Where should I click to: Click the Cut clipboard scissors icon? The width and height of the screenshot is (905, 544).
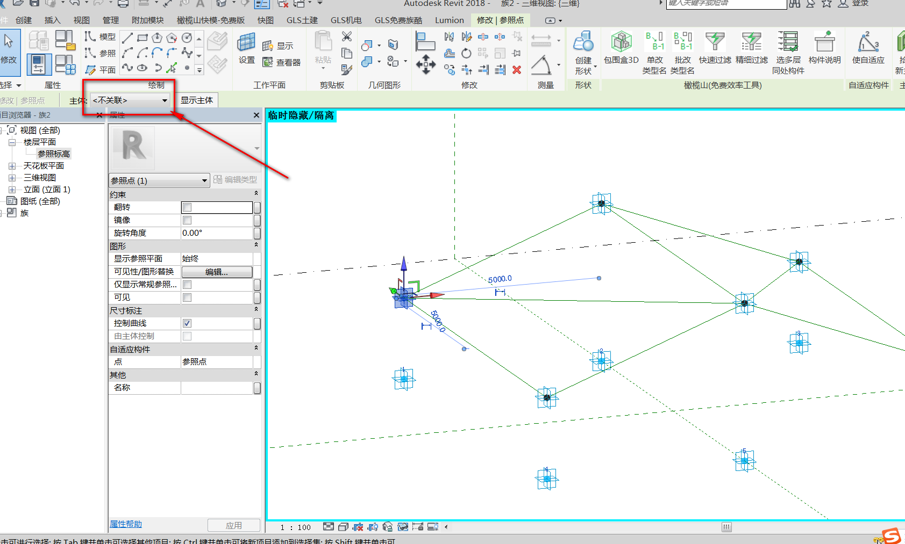(x=347, y=37)
